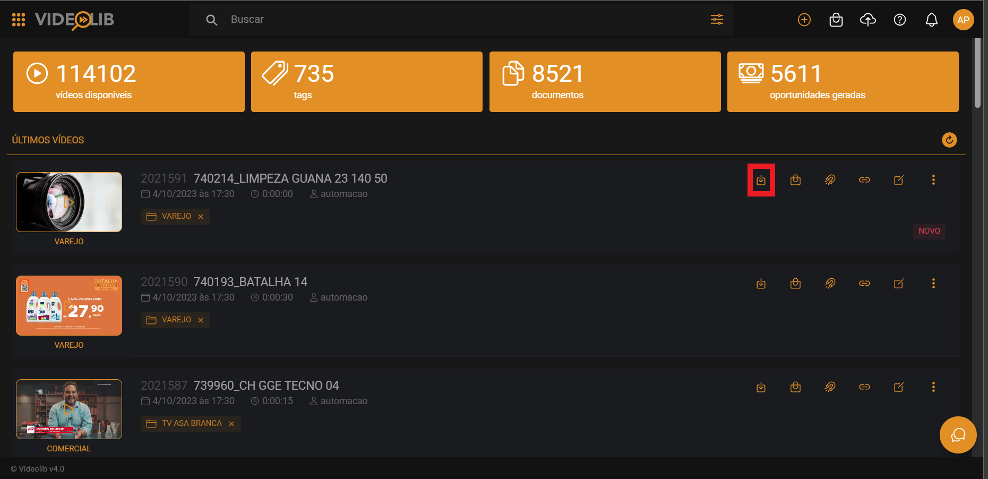Open the 735 tags card

click(x=367, y=82)
